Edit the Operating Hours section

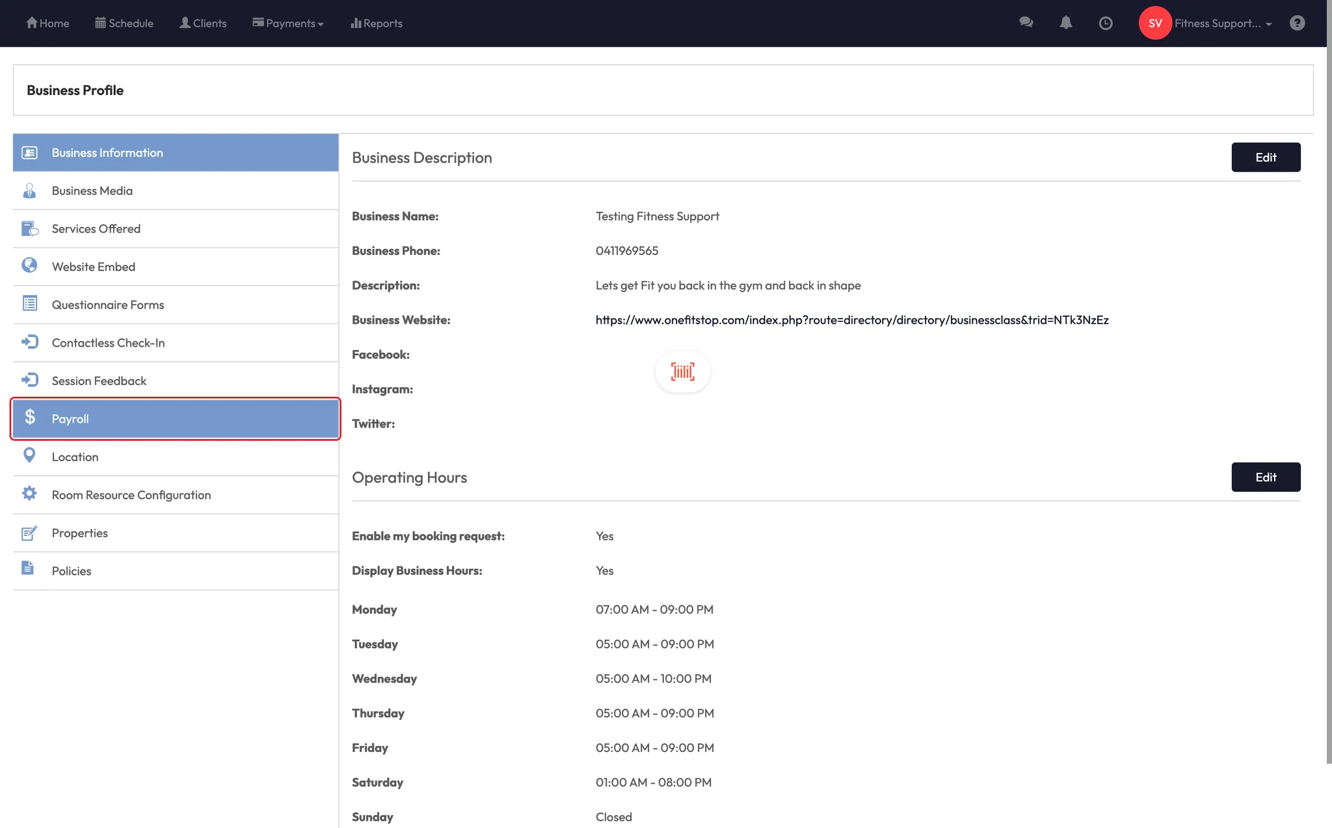(1265, 477)
